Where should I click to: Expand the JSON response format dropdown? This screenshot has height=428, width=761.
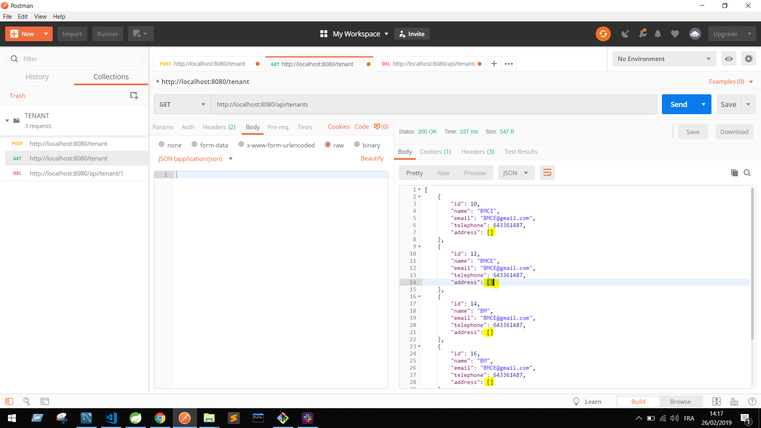514,172
